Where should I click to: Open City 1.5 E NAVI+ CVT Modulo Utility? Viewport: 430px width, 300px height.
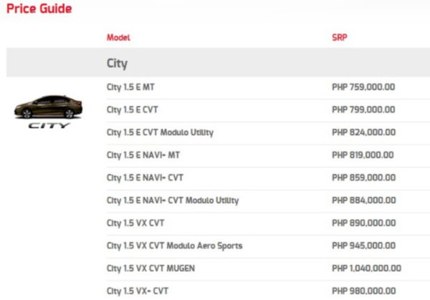pyautogui.click(x=173, y=200)
